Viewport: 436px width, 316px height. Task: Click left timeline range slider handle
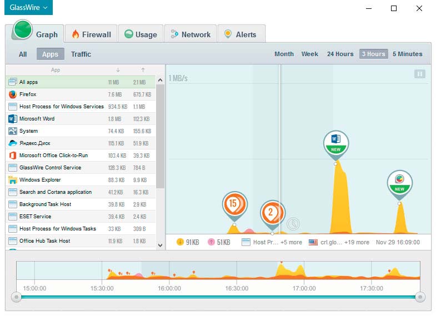click(x=17, y=297)
